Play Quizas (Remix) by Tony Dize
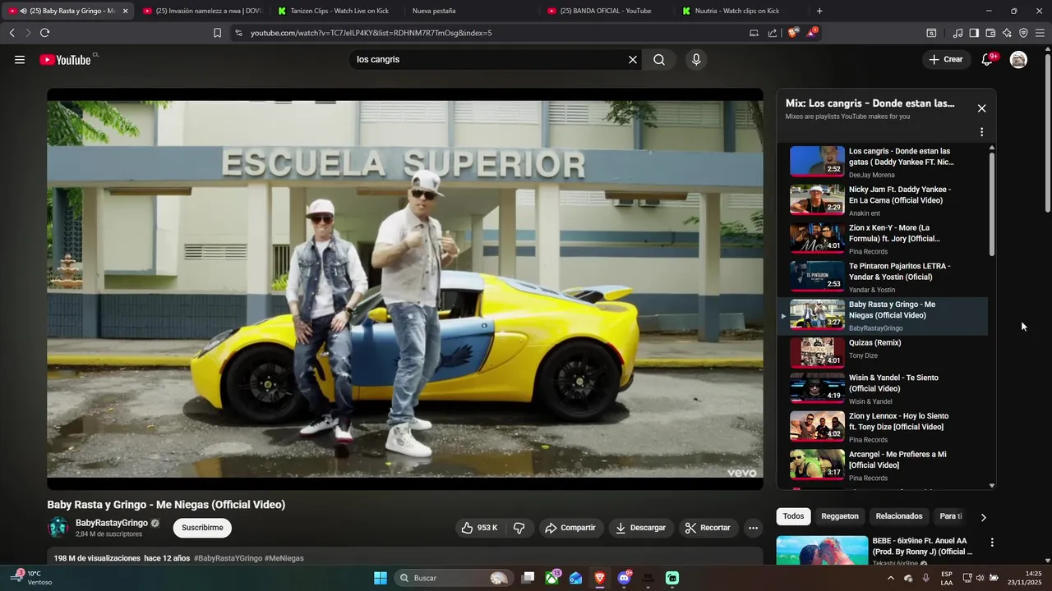The image size is (1052, 591). coord(883,353)
